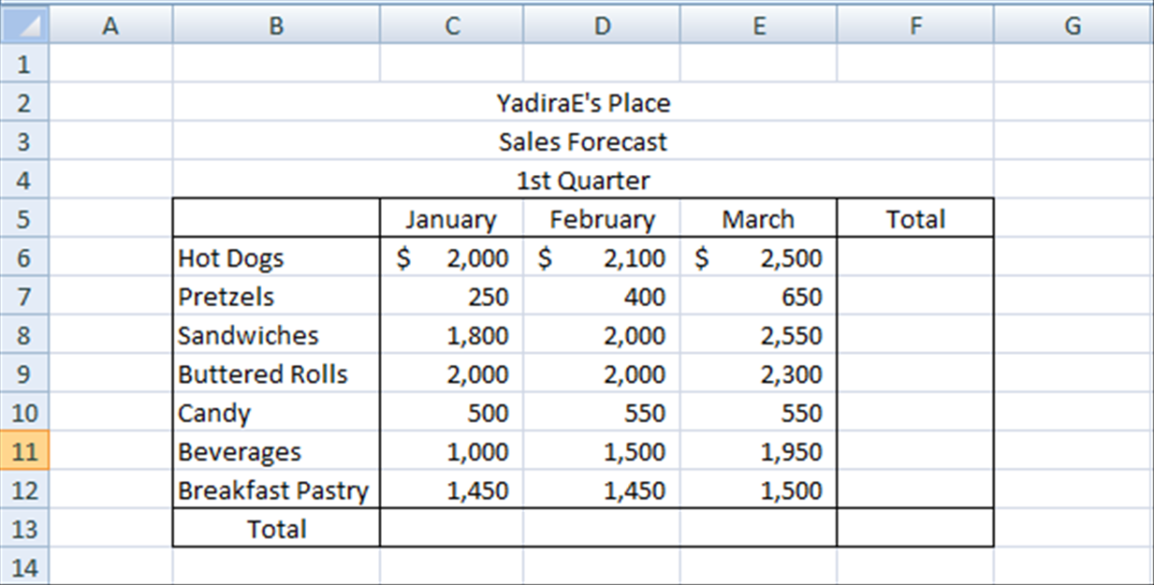The height and width of the screenshot is (585, 1154).
Task: Select the Total label in row 13
Action: pyautogui.click(x=276, y=528)
